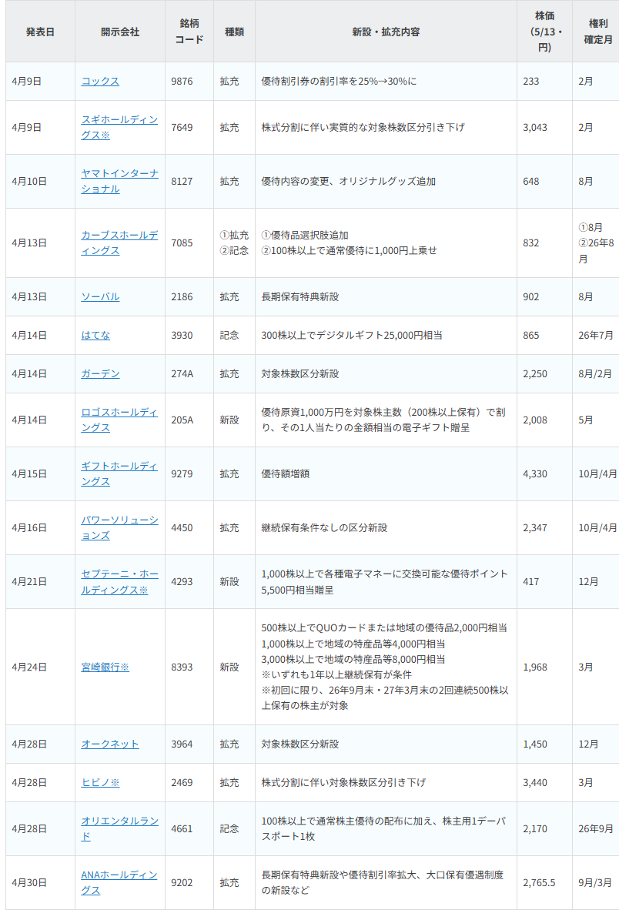Open the コックス company link
Viewport: 619px width, 920px height.
100,81
